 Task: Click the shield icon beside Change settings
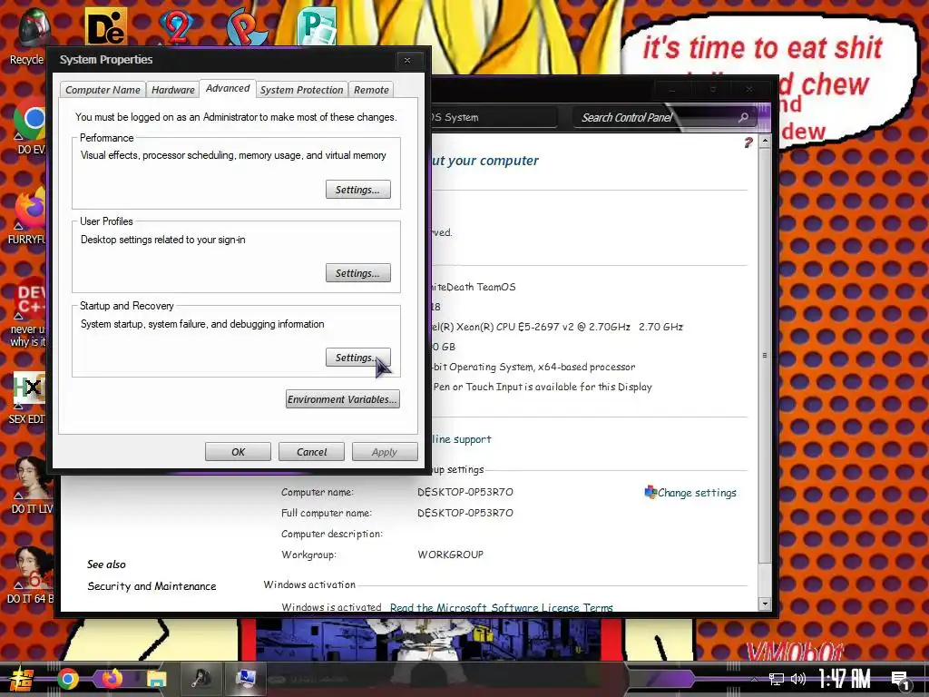point(650,492)
